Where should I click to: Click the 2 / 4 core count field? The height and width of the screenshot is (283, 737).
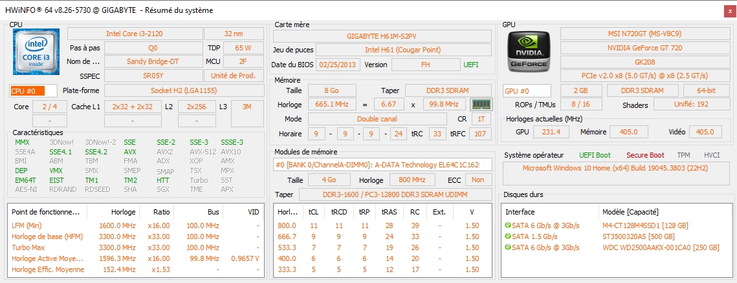tap(49, 107)
